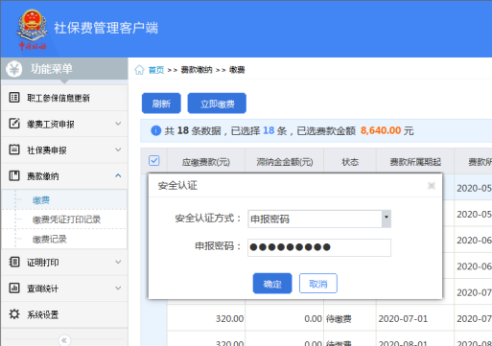Expand the 缴费工资申报 menu chevron
The height and width of the screenshot is (346, 492).
point(118,124)
